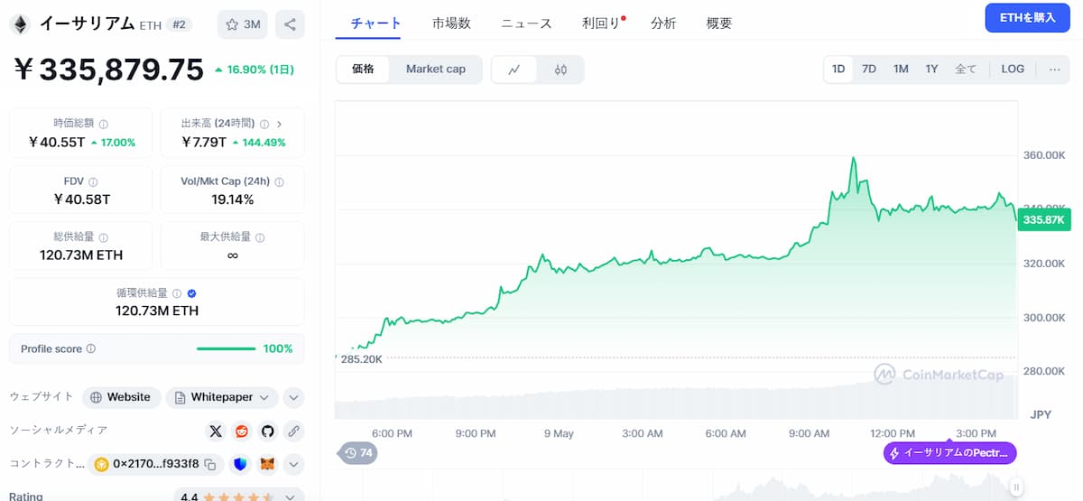Open the share icon next to watchlist

coord(290,24)
